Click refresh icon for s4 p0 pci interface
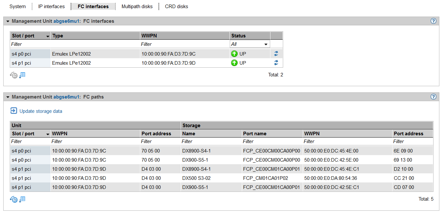 pos(276,54)
